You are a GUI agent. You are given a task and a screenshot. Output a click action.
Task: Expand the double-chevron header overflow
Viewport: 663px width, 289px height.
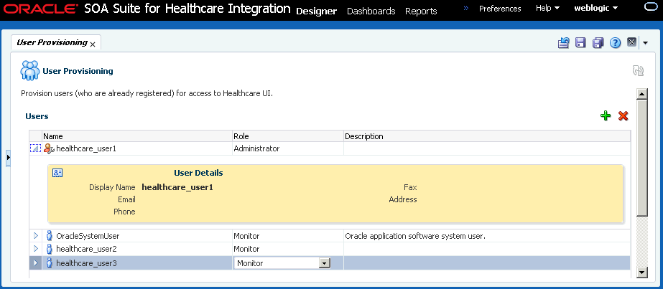[466, 8]
